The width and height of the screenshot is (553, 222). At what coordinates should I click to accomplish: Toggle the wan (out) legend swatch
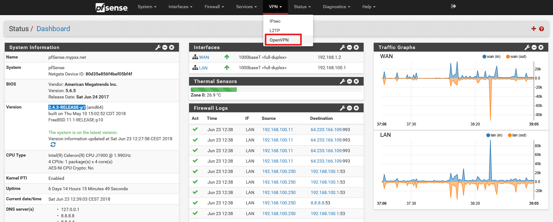pos(508,57)
